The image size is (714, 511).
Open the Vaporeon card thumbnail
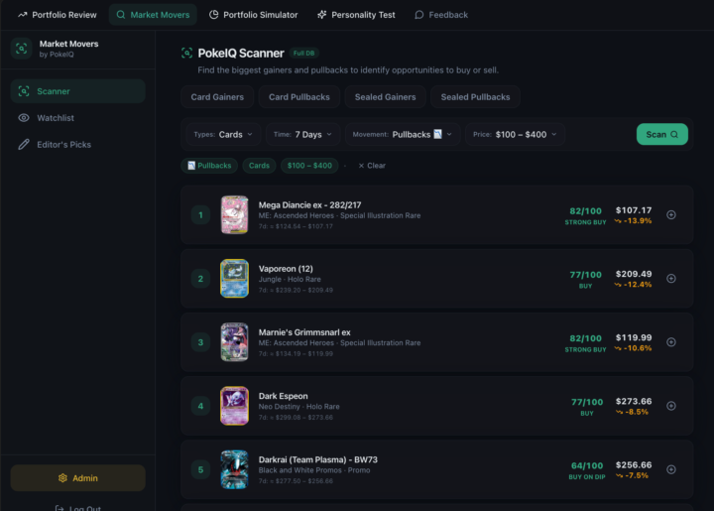[234, 279]
